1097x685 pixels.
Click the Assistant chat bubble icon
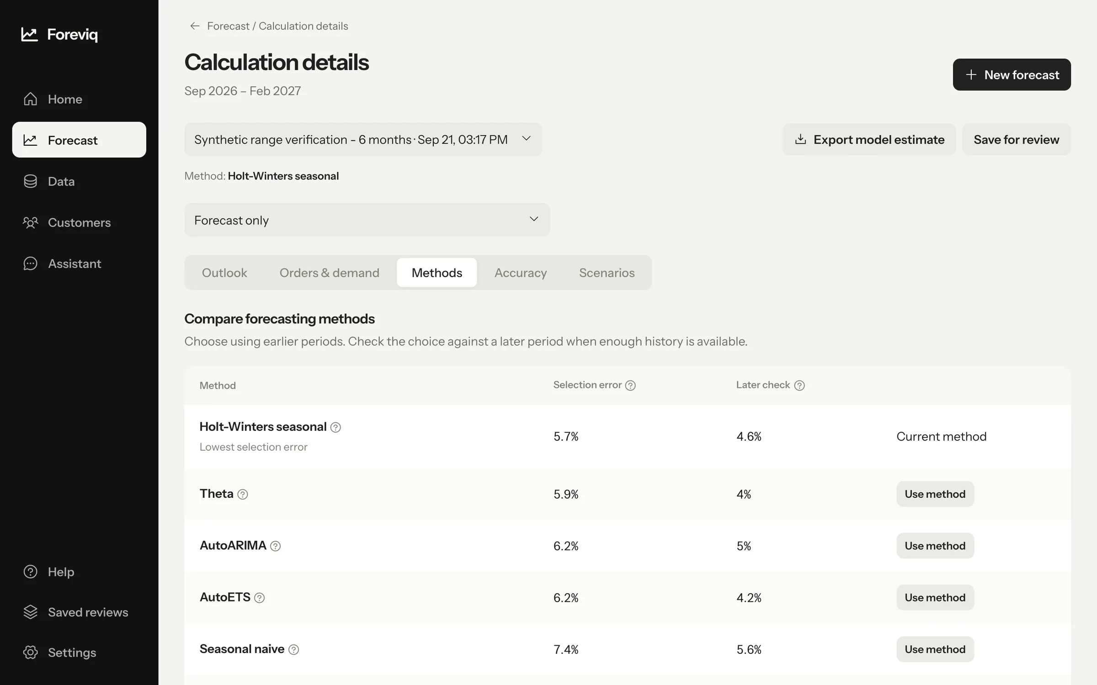(30, 263)
